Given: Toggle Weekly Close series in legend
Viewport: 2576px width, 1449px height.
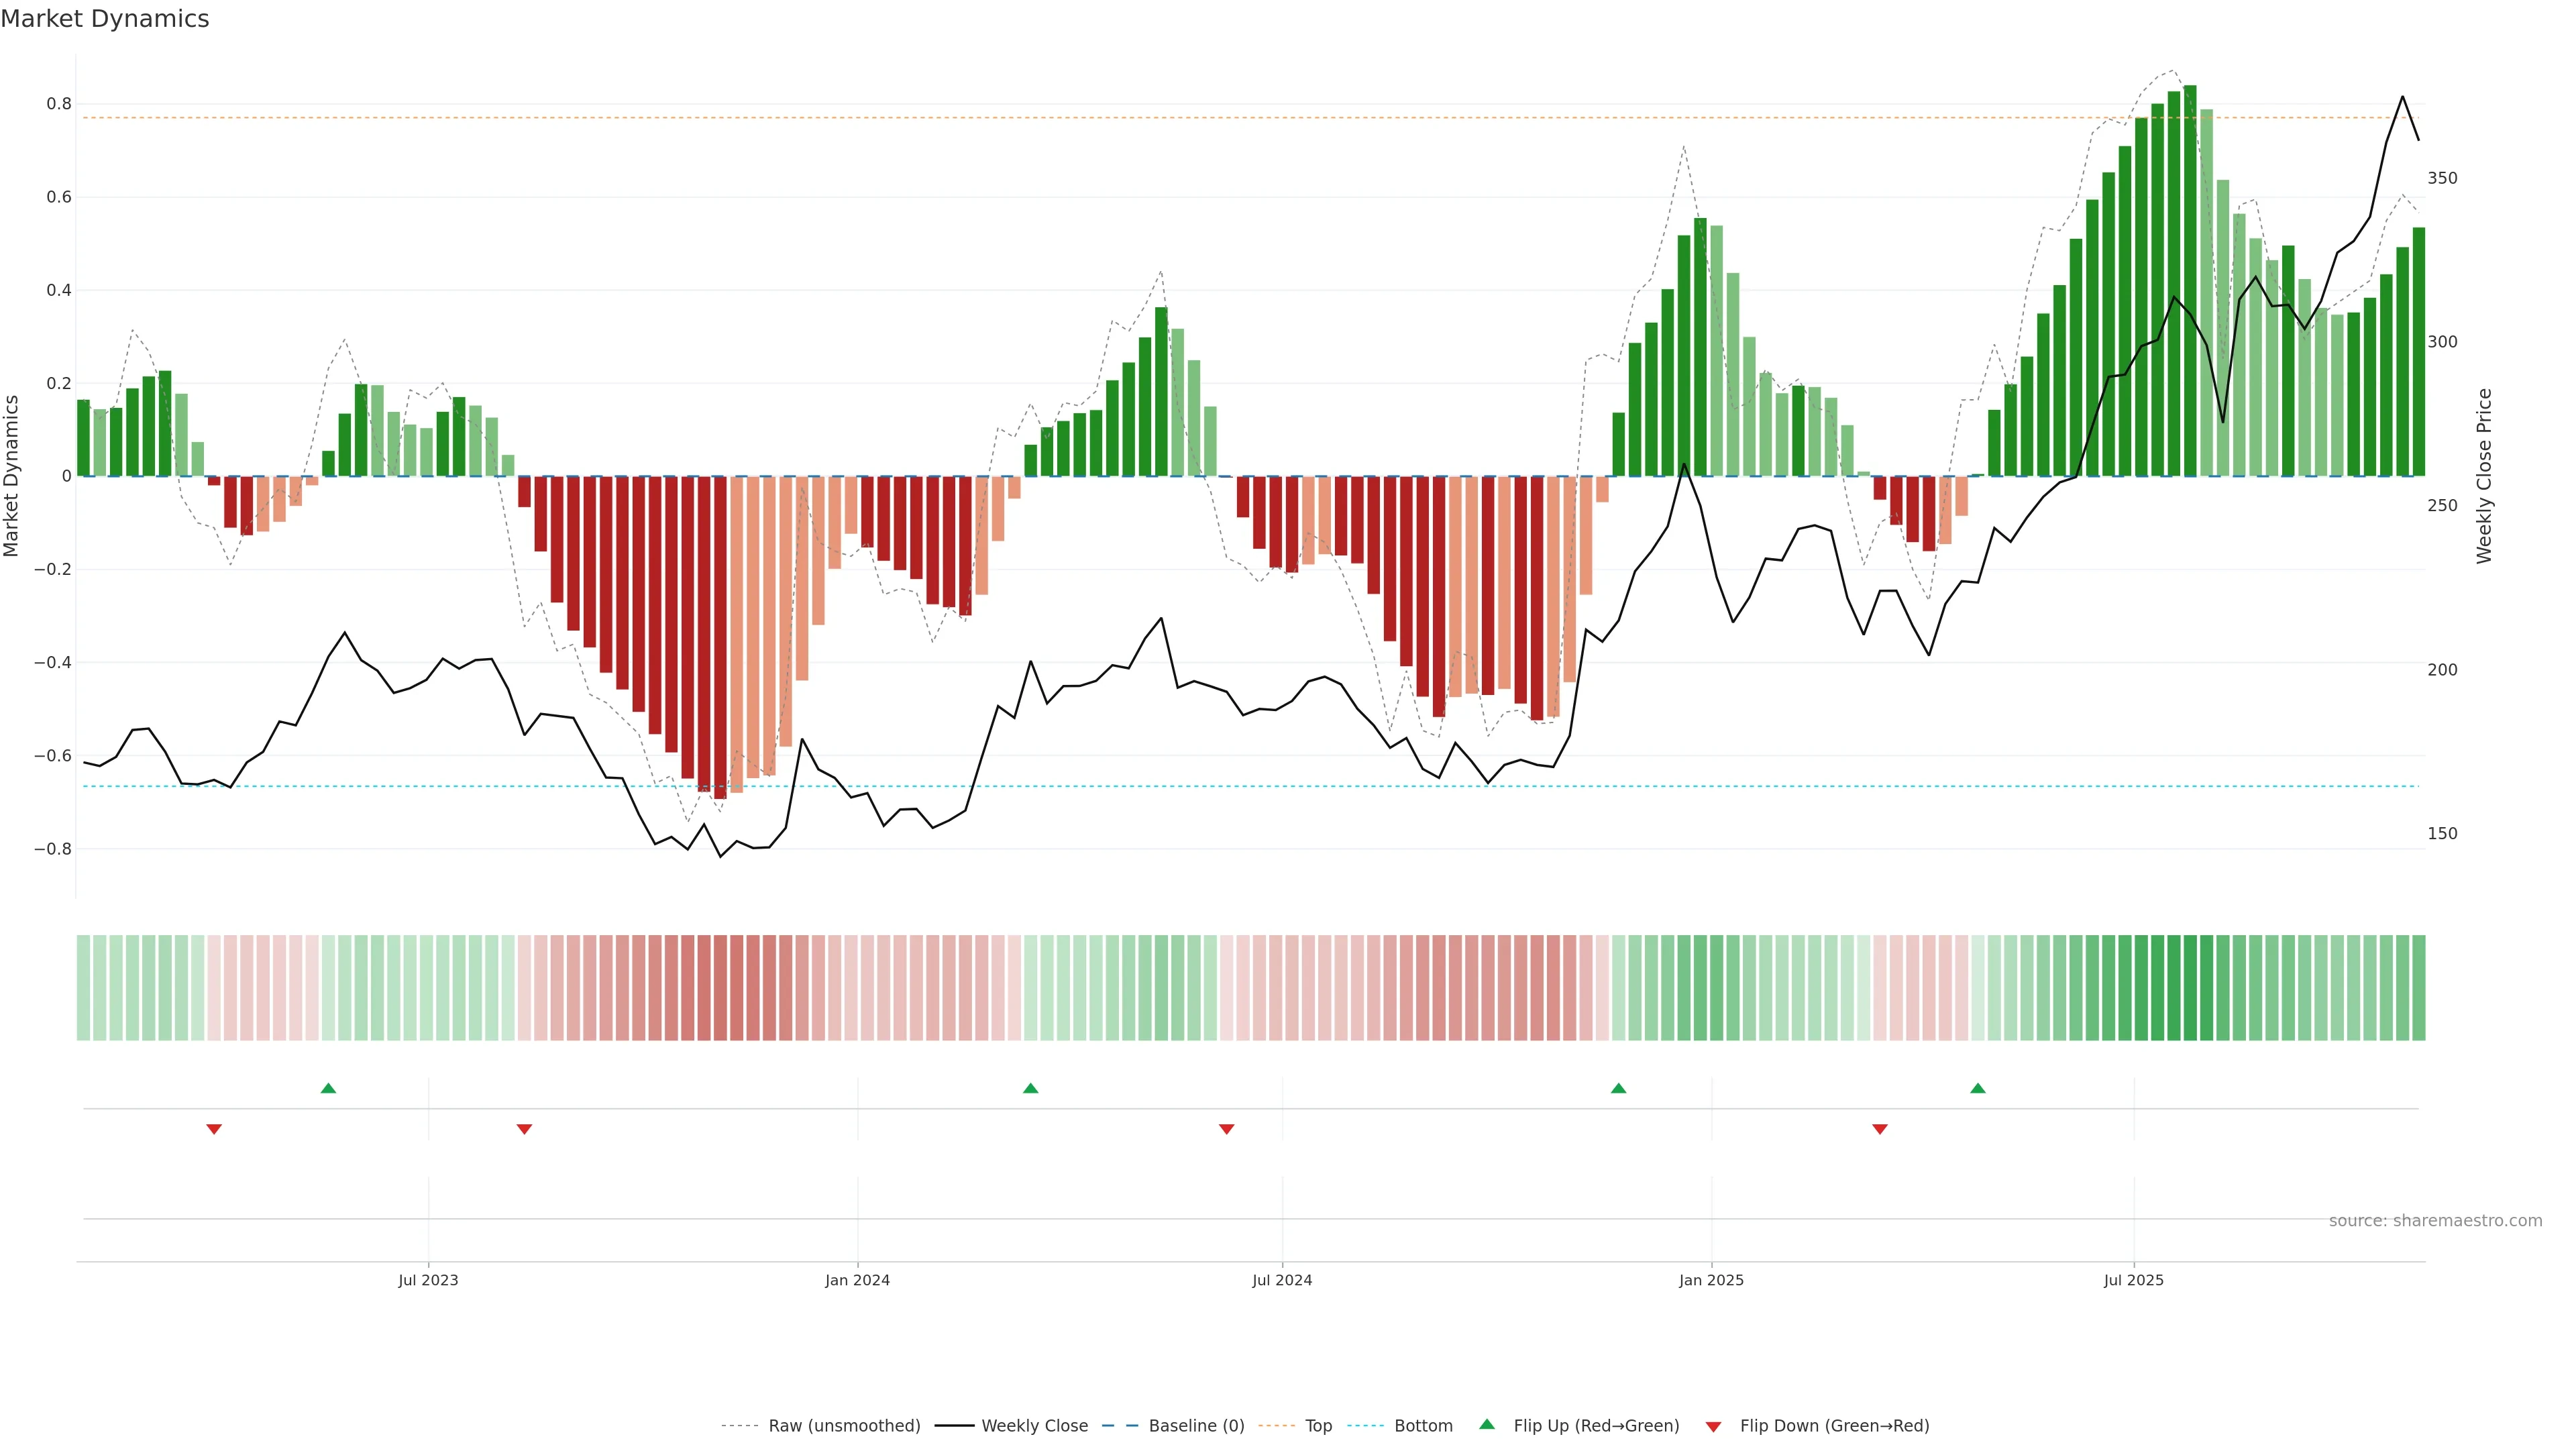Looking at the screenshot, I should [x=1034, y=1426].
